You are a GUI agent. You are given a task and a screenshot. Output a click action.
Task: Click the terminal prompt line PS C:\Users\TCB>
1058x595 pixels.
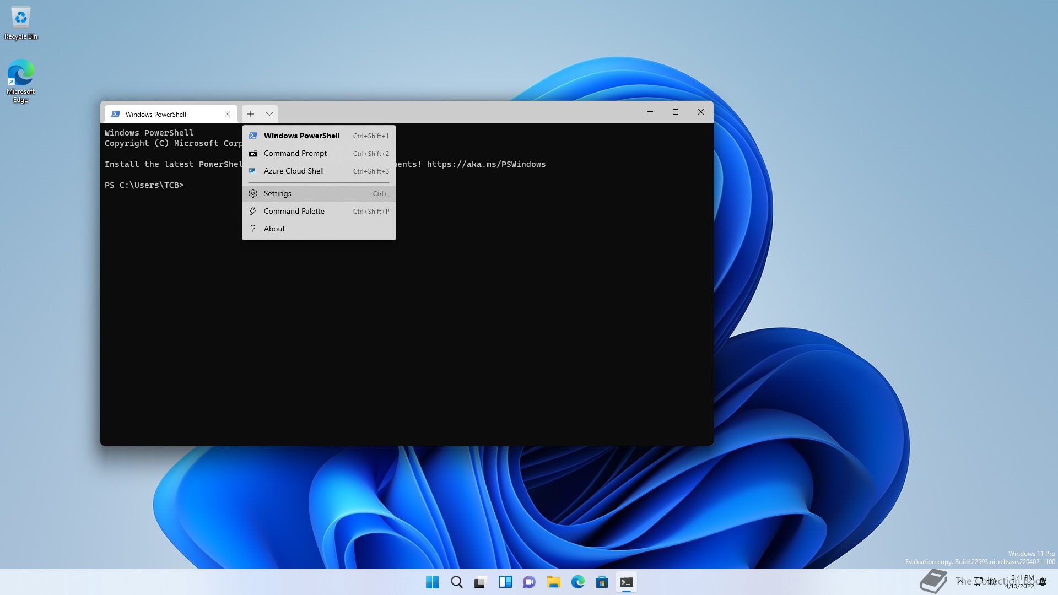point(144,185)
